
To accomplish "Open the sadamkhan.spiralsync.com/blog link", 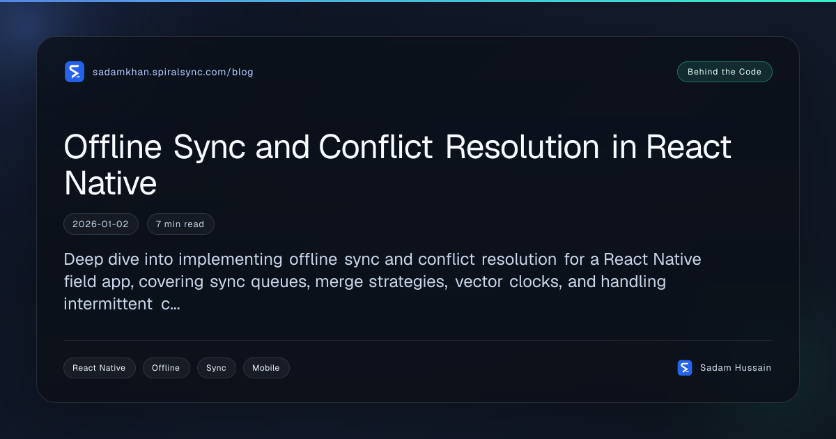I will [x=173, y=72].
